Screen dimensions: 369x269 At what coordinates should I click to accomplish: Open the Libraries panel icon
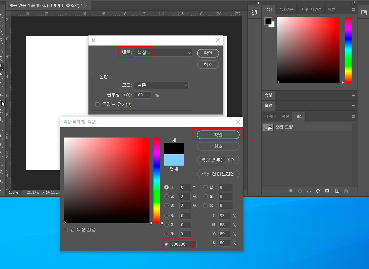364,12
